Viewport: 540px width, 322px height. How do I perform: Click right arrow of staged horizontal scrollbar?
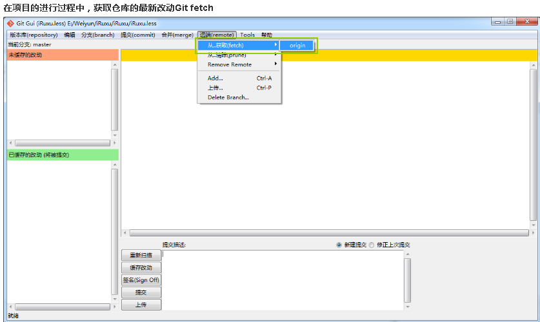pyautogui.click(x=115, y=307)
